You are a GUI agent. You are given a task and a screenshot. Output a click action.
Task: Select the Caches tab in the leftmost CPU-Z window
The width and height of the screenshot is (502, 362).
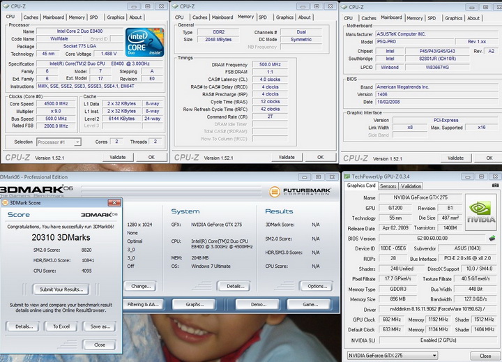pos(31,17)
